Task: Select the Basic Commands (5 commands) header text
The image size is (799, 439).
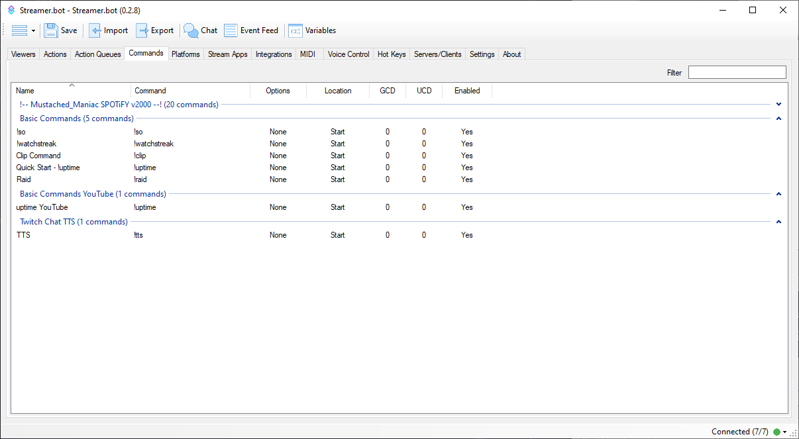Action: click(77, 119)
